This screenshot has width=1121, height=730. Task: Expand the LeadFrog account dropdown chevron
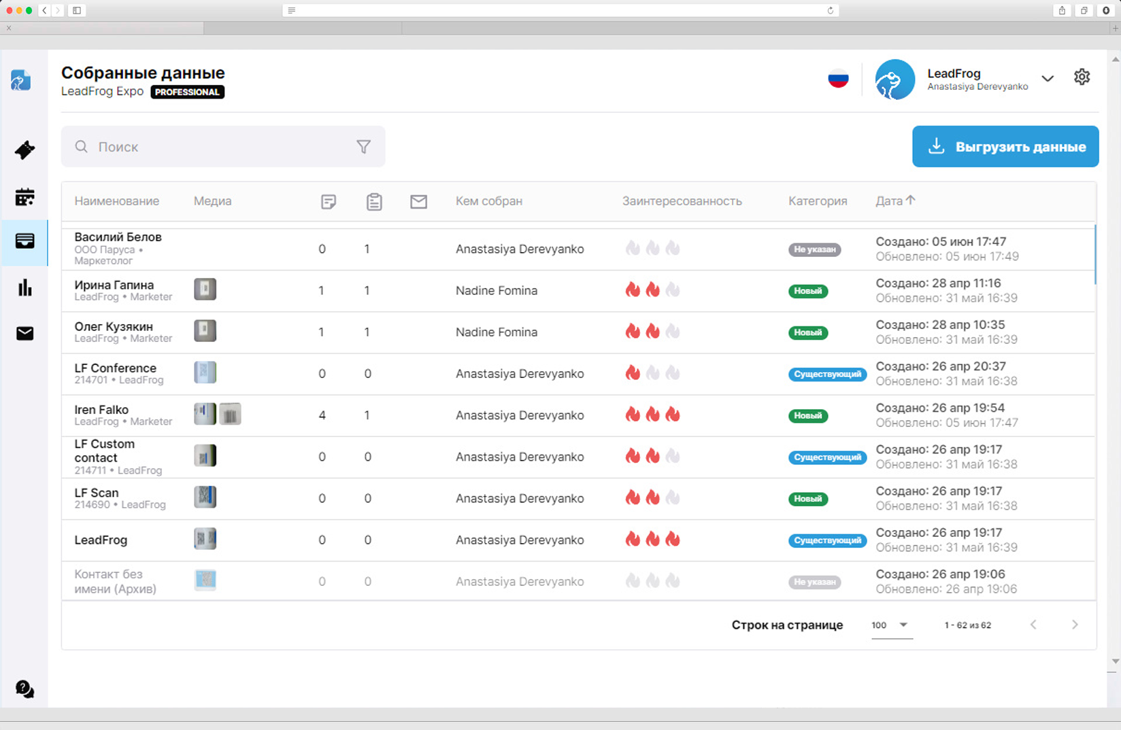[1048, 79]
